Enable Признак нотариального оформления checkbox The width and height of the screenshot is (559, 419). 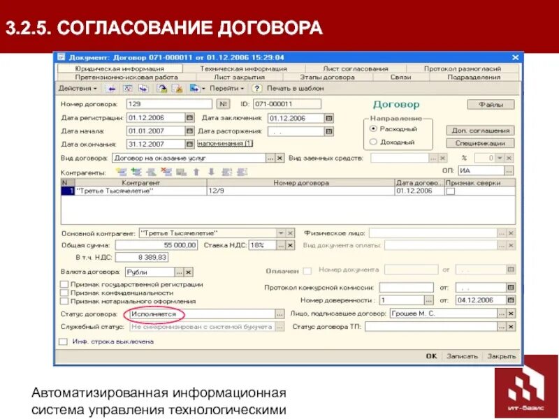click(64, 301)
